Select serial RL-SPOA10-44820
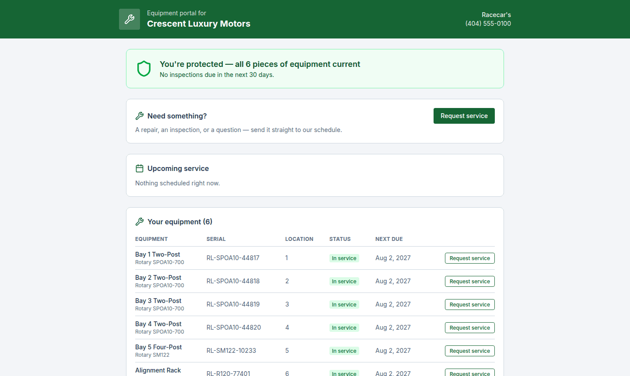The width and height of the screenshot is (630, 376). pos(234,327)
